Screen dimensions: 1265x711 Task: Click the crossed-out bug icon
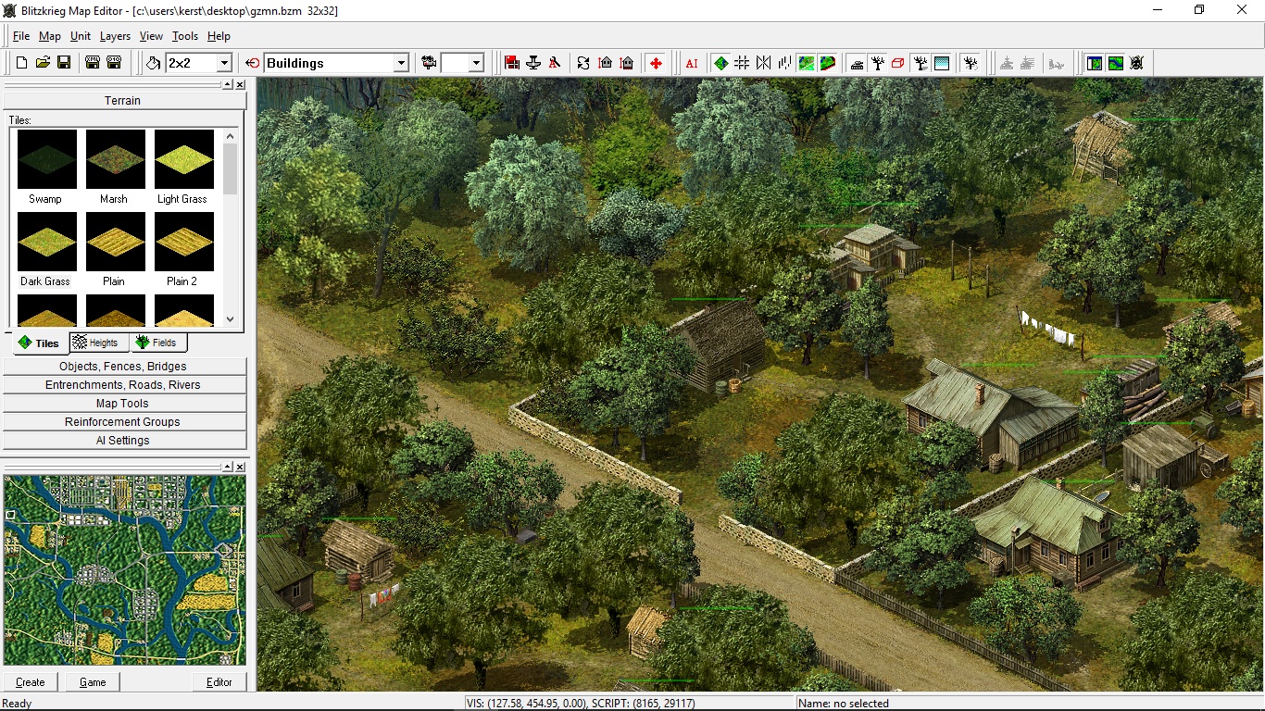coord(1137,63)
